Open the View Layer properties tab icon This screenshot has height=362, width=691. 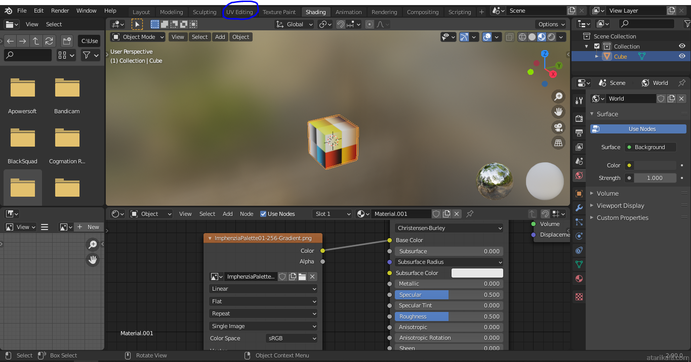click(579, 147)
